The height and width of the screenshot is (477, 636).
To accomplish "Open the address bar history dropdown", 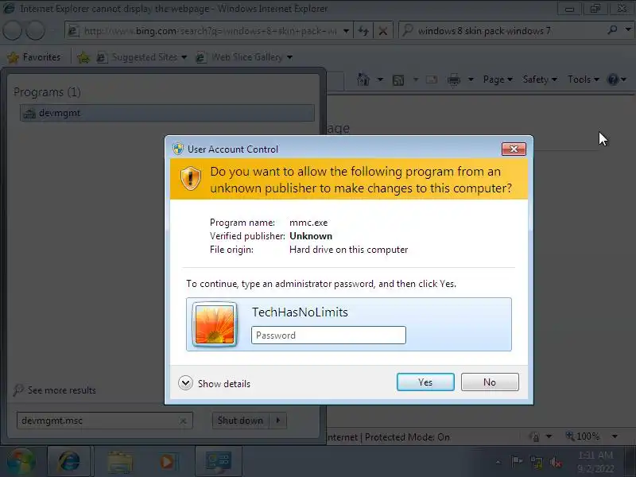I will pyautogui.click(x=346, y=31).
